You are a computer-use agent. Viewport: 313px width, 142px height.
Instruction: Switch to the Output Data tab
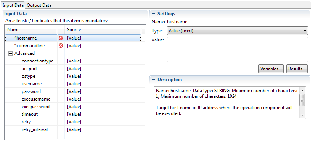pyautogui.click(x=39, y=5)
